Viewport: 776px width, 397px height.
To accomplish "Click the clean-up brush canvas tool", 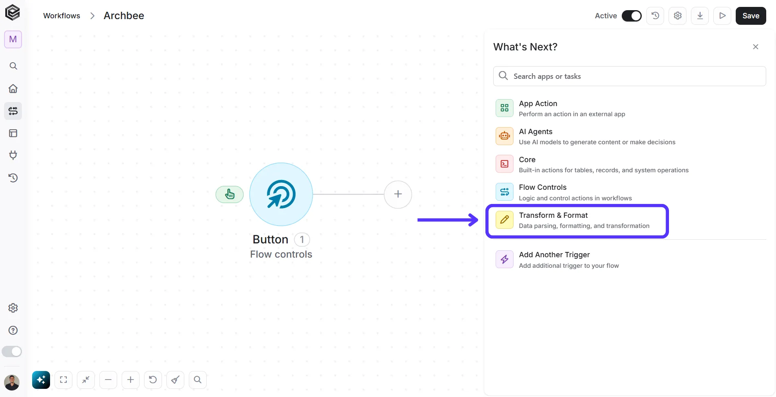I will pyautogui.click(x=175, y=380).
